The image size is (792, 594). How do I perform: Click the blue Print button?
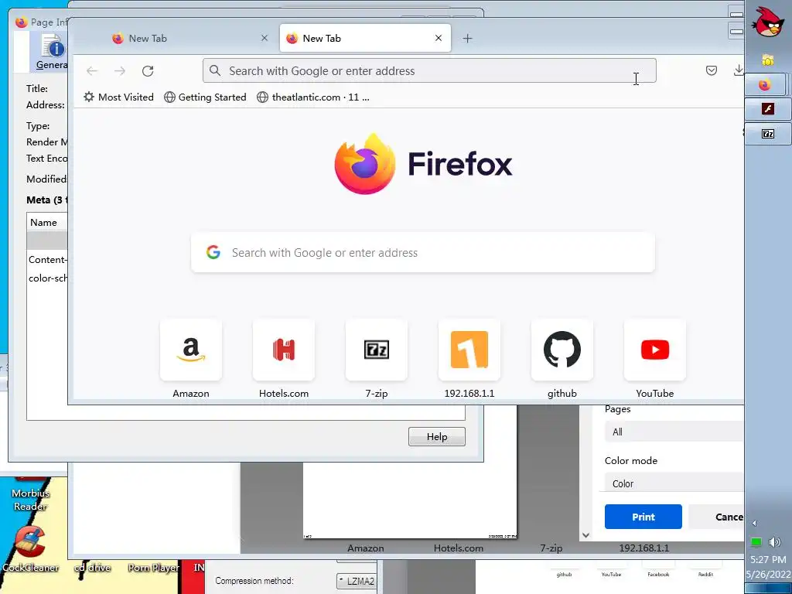point(643,517)
